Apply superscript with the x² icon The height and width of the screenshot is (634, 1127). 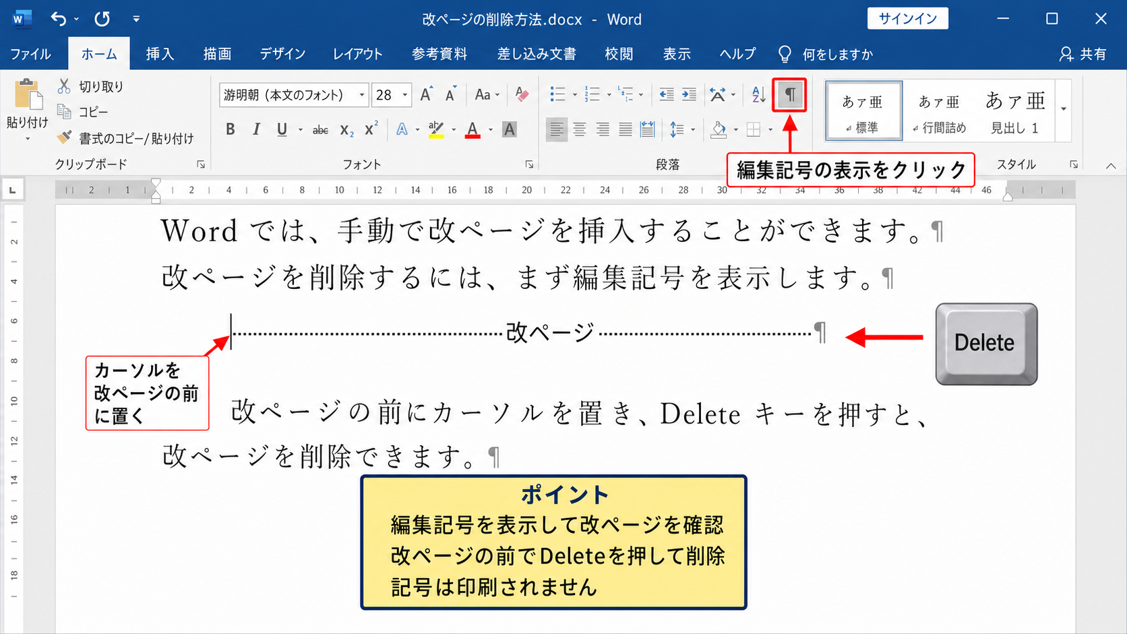click(x=371, y=129)
